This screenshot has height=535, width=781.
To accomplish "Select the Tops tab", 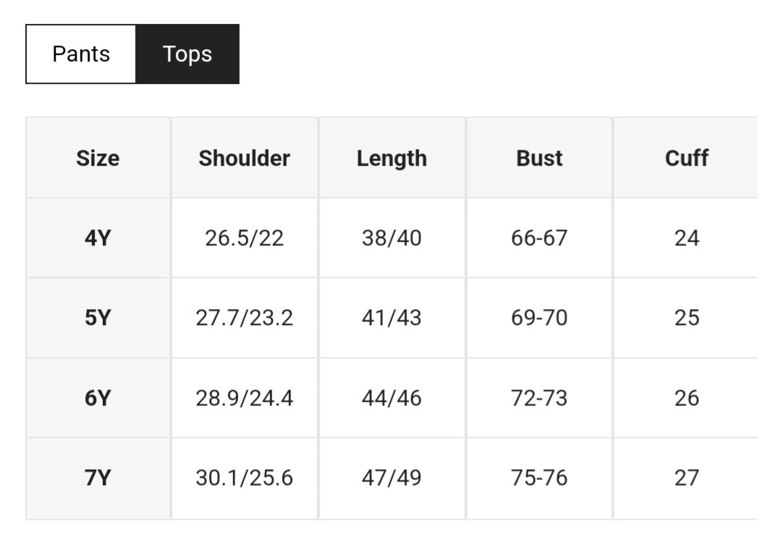I will click(x=187, y=54).
